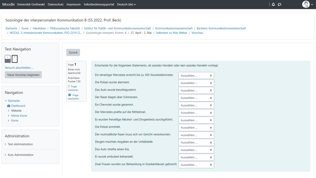The width and height of the screenshot is (316, 178).
Task: Click the user profile avatar
Action: coord(306,4)
